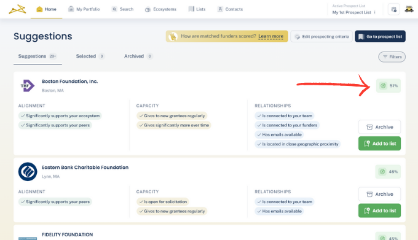Click the Ecosystems icon
418x240 pixels.
point(148,10)
